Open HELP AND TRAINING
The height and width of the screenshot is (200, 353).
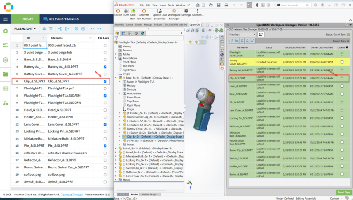click(61, 19)
